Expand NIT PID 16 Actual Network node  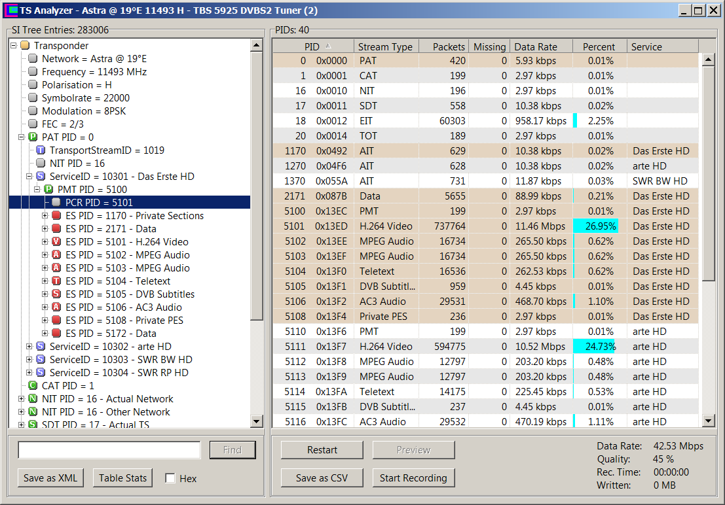21,399
